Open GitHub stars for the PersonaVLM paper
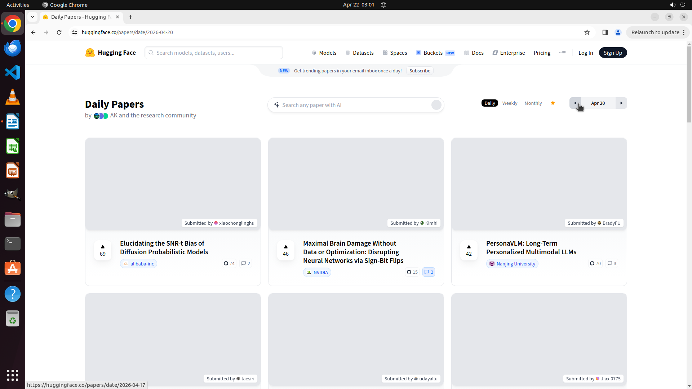The image size is (692, 389). click(x=595, y=263)
